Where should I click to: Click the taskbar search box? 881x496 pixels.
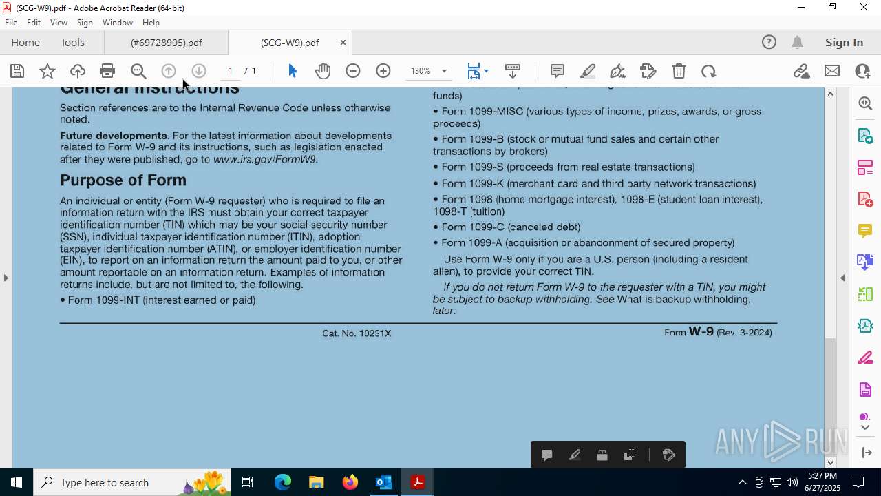(x=132, y=482)
